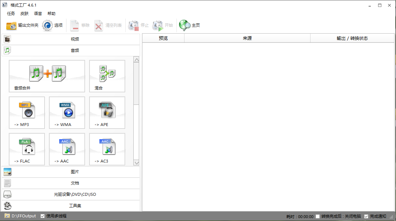Open the 选项 options gear icon
The width and height of the screenshot is (396, 221).
[47, 25]
